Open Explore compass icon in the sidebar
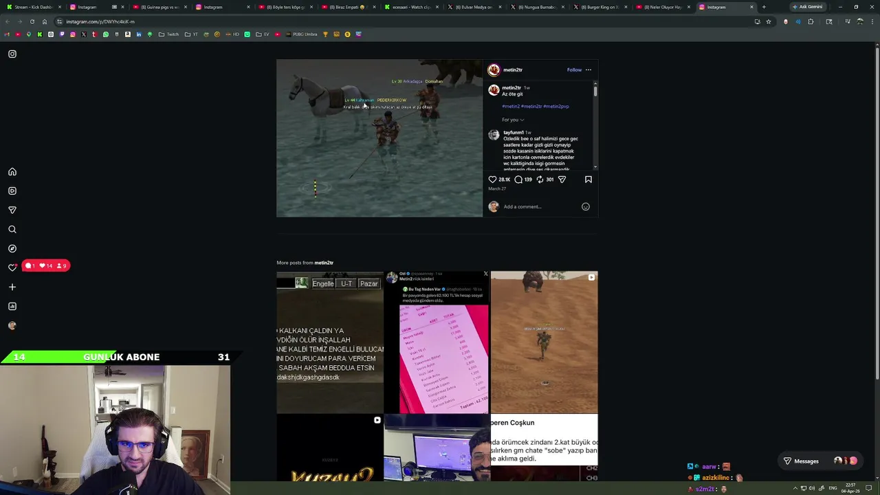The image size is (880, 495). [x=12, y=249]
